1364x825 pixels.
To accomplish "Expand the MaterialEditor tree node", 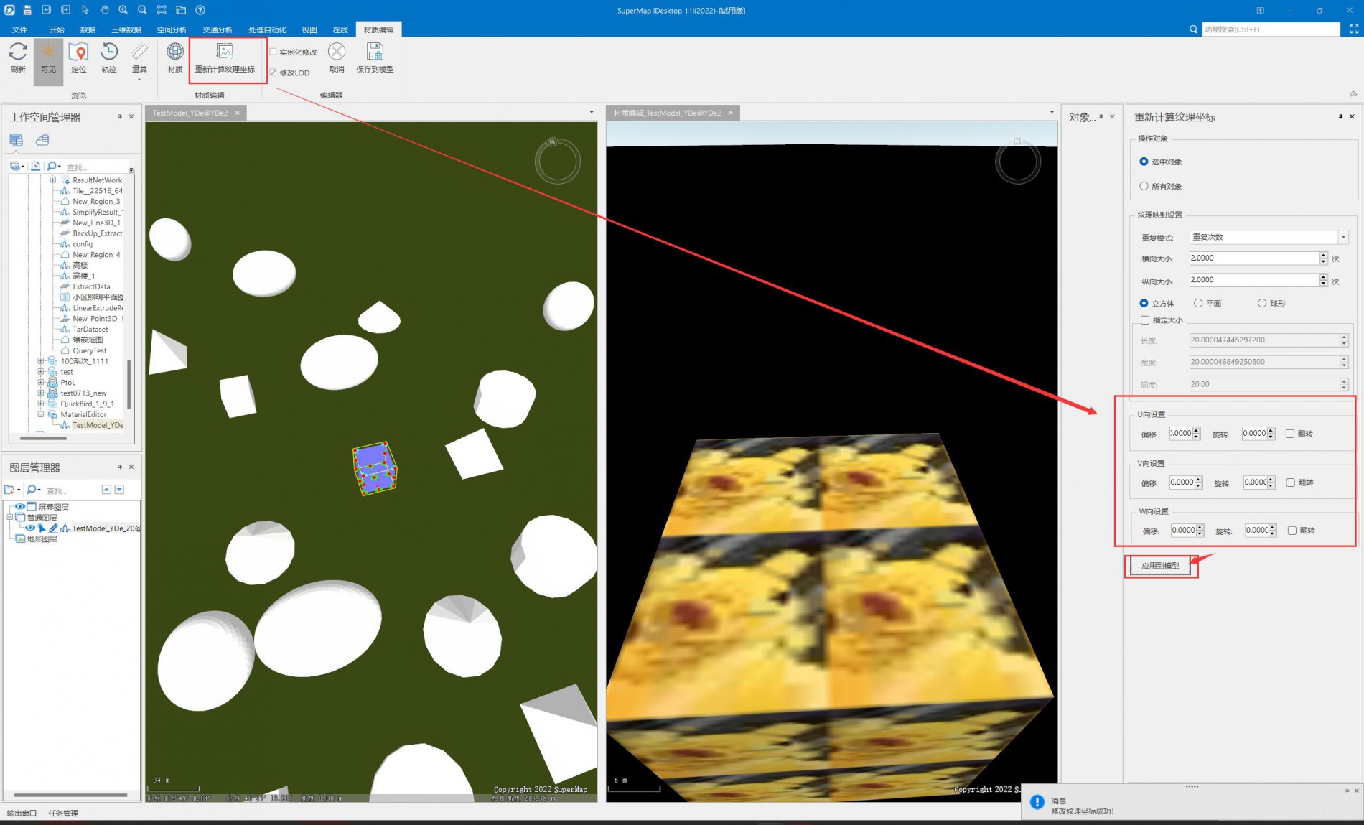I will point(41,414).
